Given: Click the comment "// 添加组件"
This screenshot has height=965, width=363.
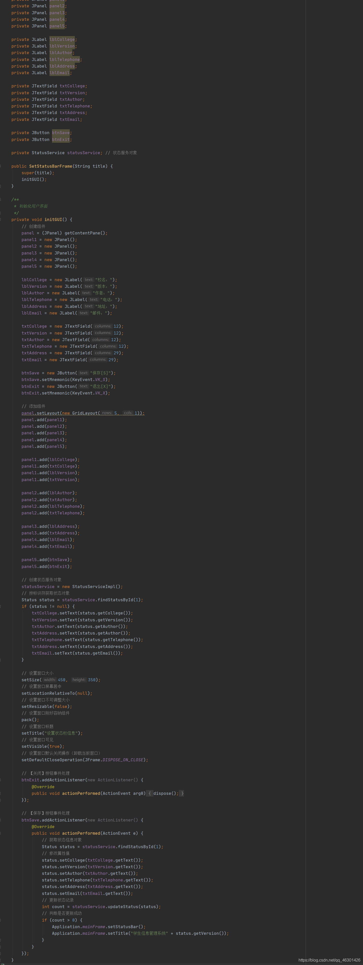Looking at the screenshot, I should pos(33,406).
